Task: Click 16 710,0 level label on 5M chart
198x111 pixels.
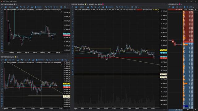Action: point(164,77)
